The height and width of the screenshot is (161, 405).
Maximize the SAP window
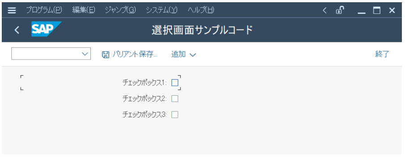coord(377,11)
